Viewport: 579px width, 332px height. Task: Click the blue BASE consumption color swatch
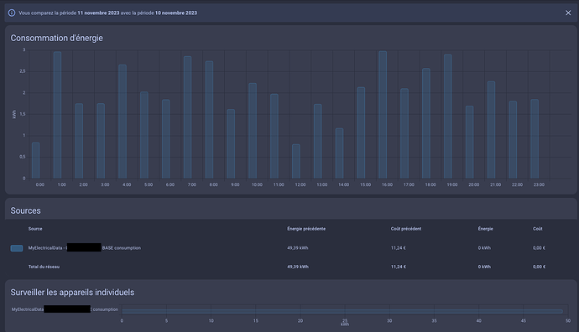click(x=17, y=248)
